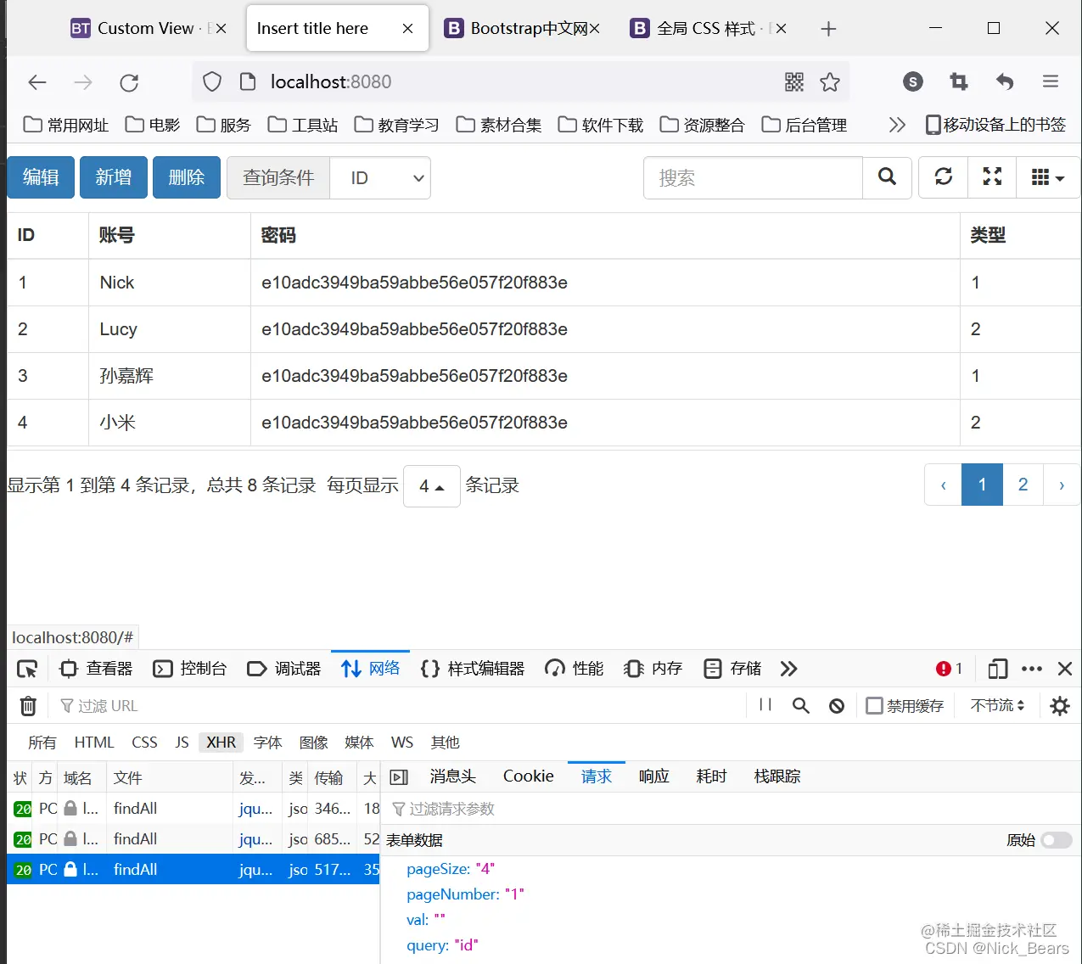
Task: Show more devtools tabs chevron
Action: [x=789, y=669]
